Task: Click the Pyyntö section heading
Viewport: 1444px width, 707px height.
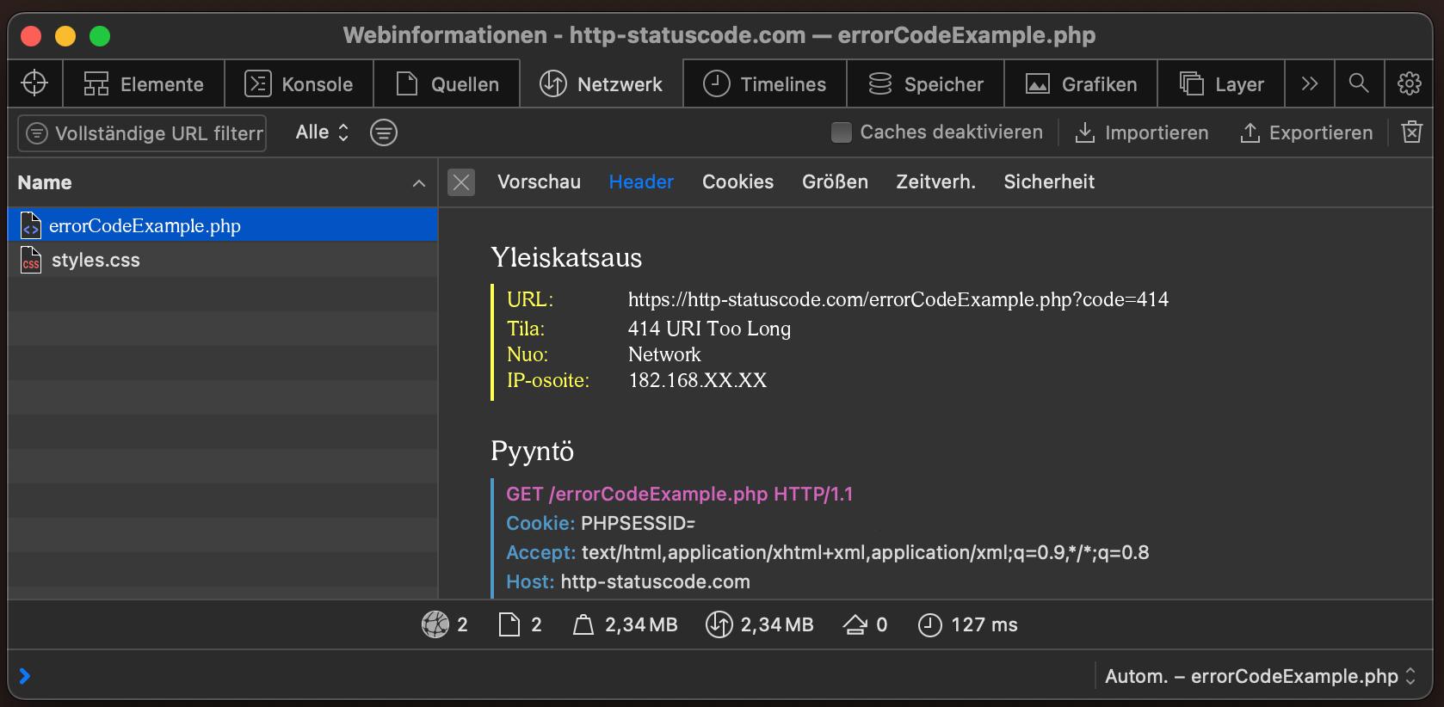Action: coord(532,452)
